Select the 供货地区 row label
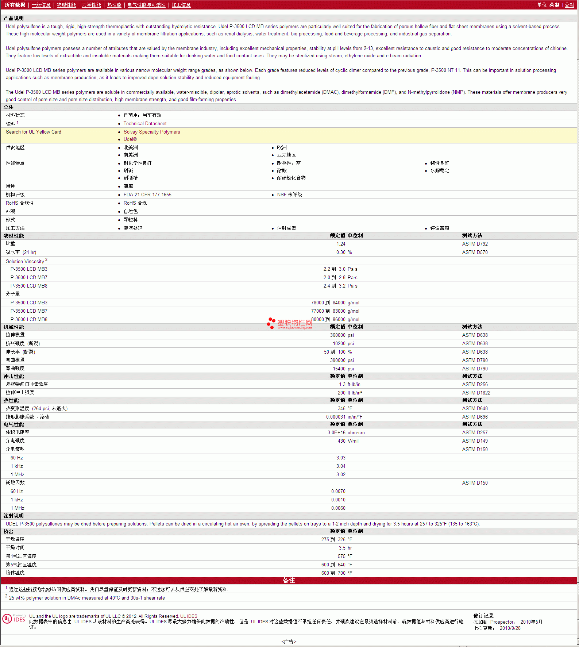The height and width of the screenshot is (647, 579). 15,148
